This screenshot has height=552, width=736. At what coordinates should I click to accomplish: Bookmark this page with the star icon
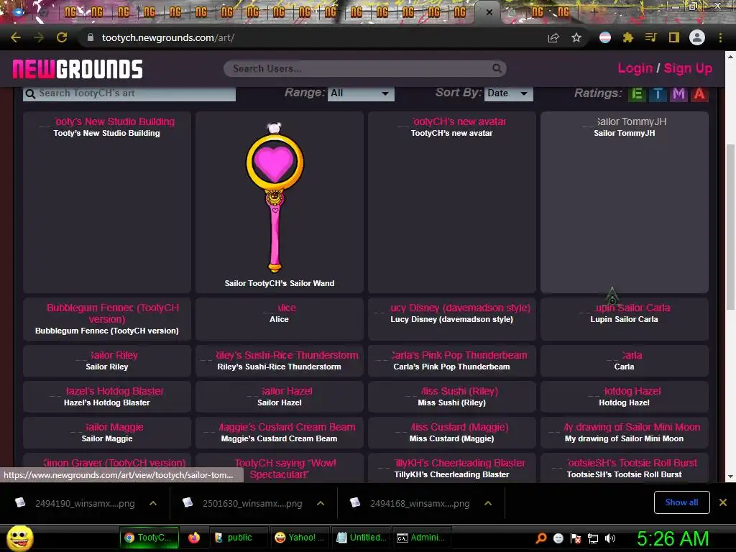click(x=576, y=37)
